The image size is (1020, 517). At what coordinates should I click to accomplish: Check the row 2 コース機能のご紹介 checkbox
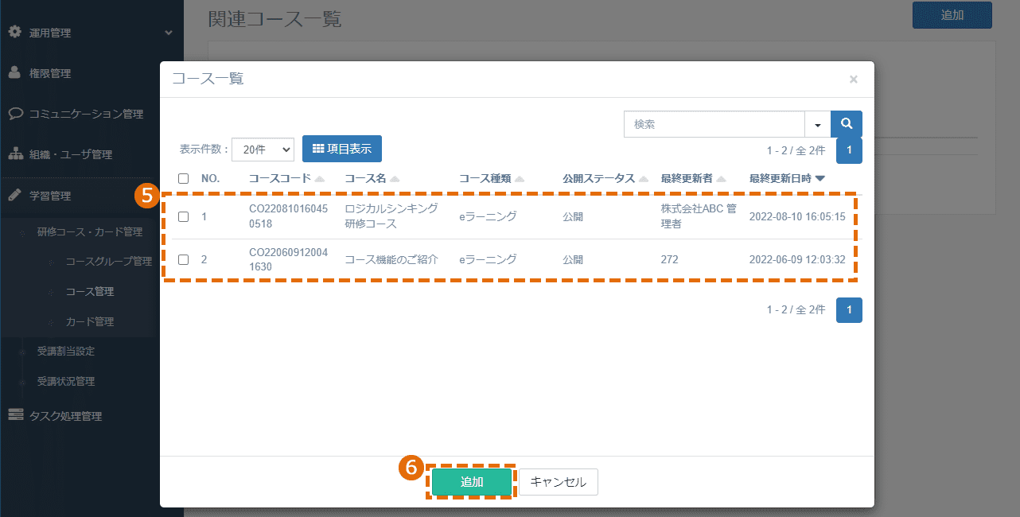[184, 259]
